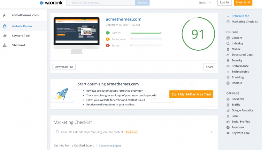Click the Marketing Checklist checkmark icon
Viewport: 262px width, 150px height.
click(x=228, y=22)
